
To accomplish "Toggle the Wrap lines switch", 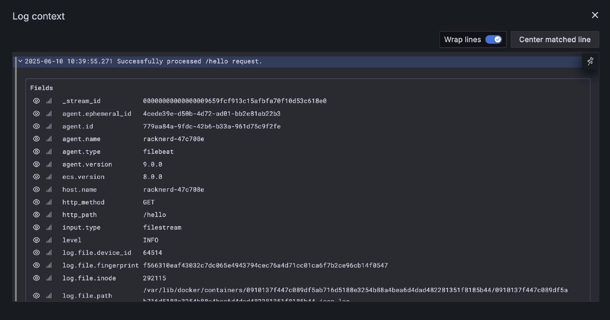I will click(493, 40).
